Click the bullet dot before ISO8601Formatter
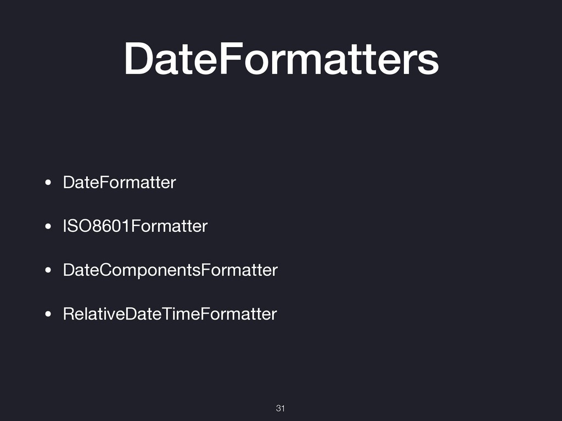The height and width of the screenshot is (421, 562). (x=48, y=226)
